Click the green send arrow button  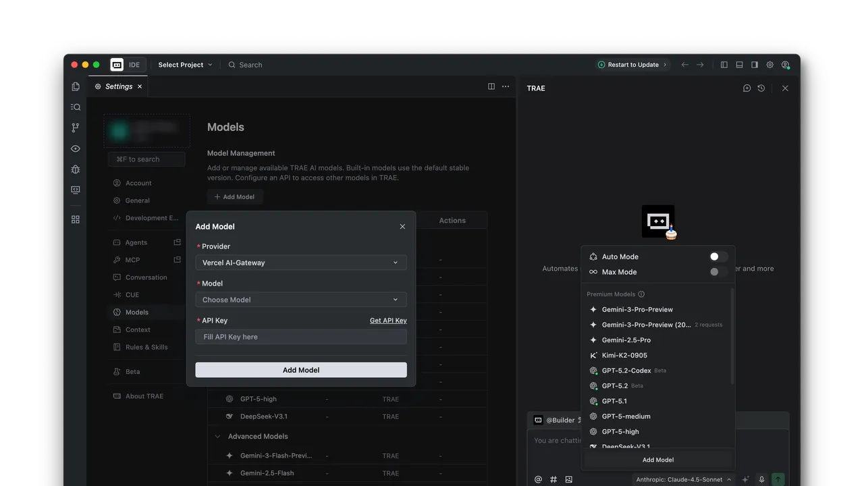tap(778, 479)
